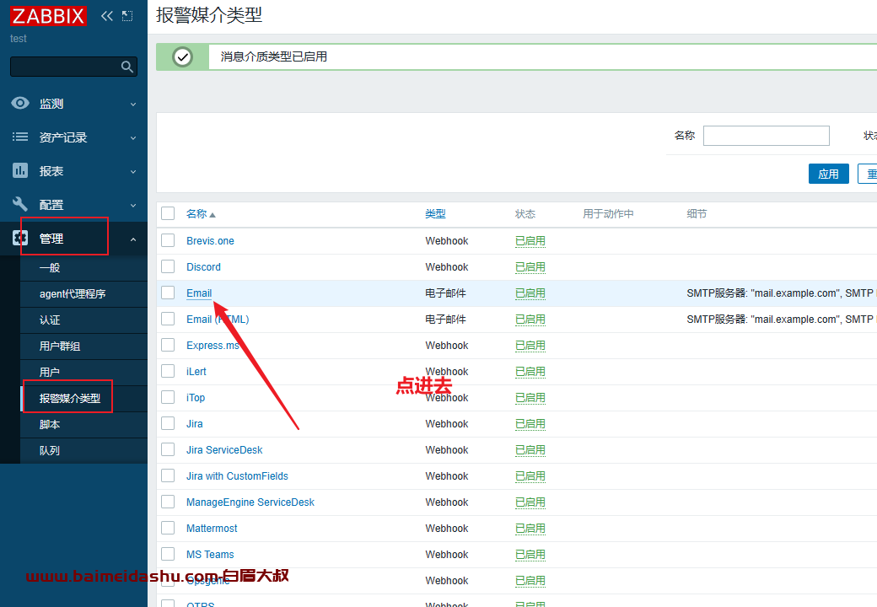Check the Jira ServiceDesk row checkbox
This screenshot has height=607, width=877.
[168, 449]
